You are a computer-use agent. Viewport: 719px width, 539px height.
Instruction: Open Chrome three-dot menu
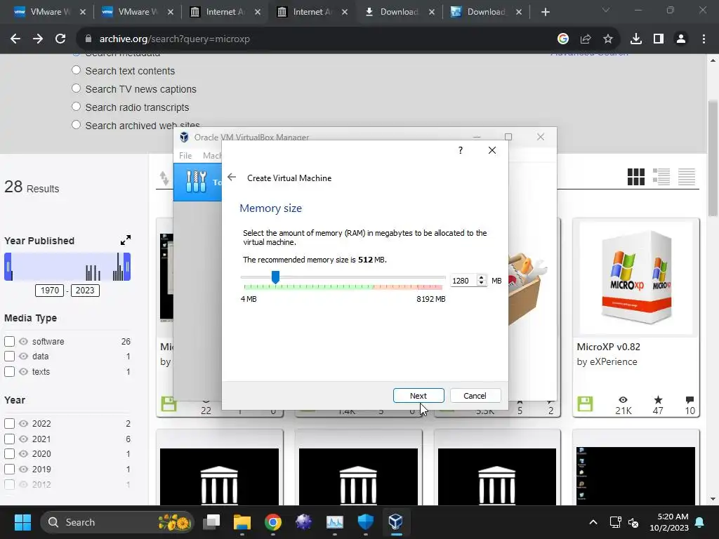click(x=704, y=39)
